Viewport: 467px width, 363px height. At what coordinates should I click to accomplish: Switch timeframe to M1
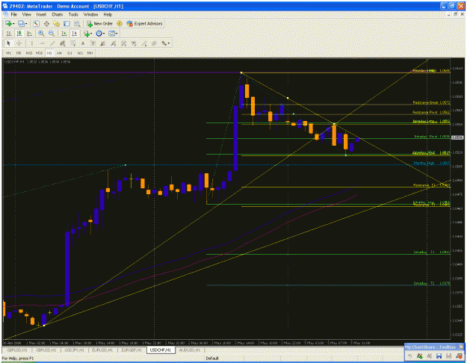point(9,53)
